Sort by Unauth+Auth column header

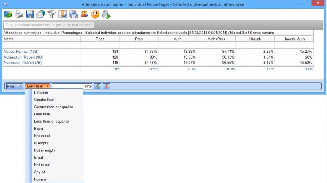(294, 39)
